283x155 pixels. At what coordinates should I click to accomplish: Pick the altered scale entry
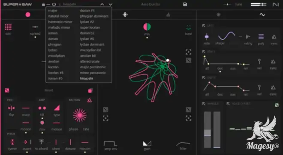tap(90, 61)
